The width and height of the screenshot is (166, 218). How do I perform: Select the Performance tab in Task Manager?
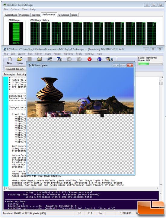tap(49, 14)
